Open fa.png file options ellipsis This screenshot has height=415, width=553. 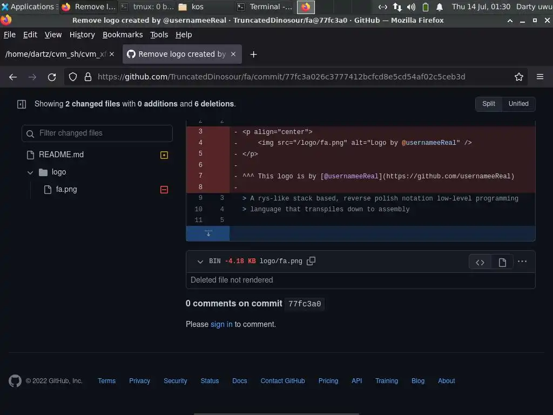(522, 262)
